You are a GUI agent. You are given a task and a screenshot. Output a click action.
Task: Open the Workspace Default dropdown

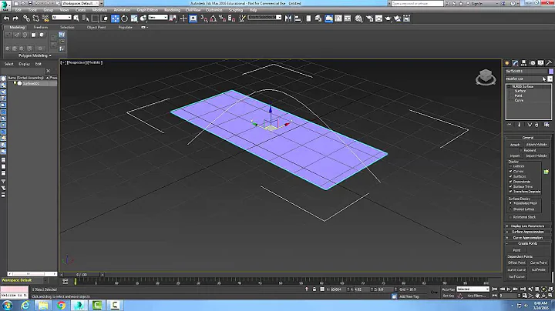pyautogui.click(x=80, y=3)
